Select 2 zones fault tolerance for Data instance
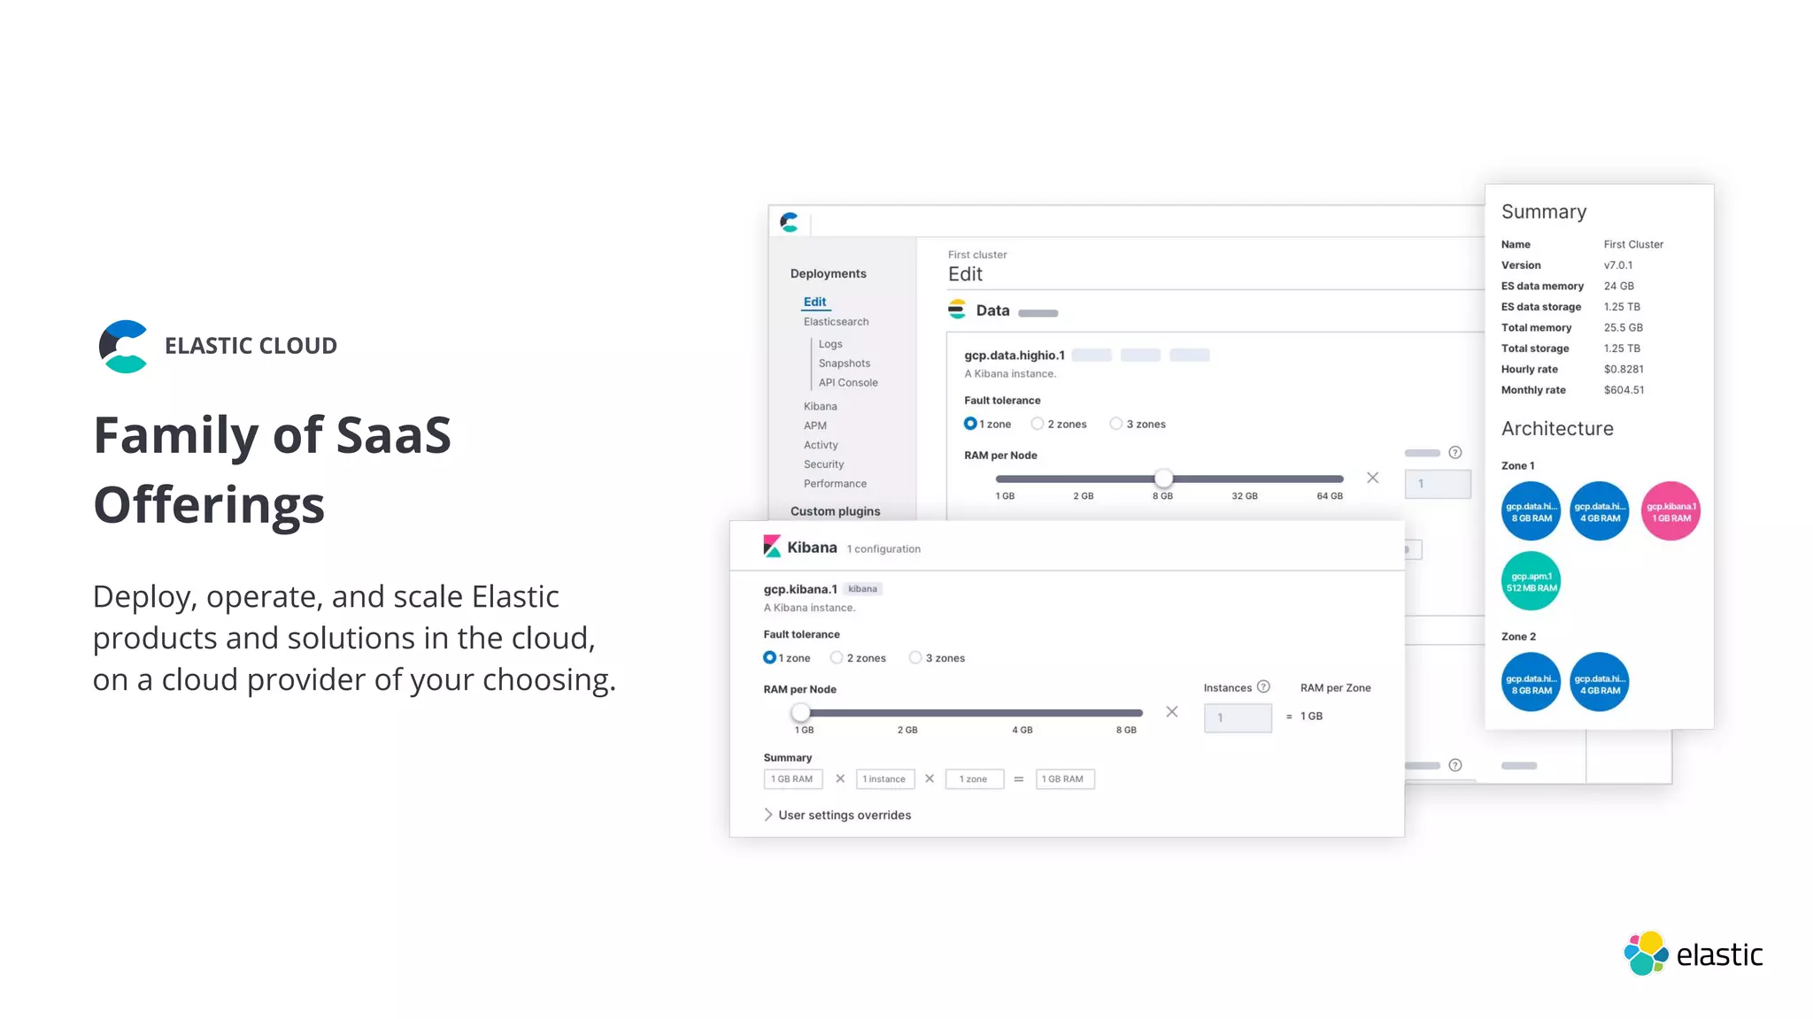This screenshot has height=1019, width=1813. pos(1038,424)
